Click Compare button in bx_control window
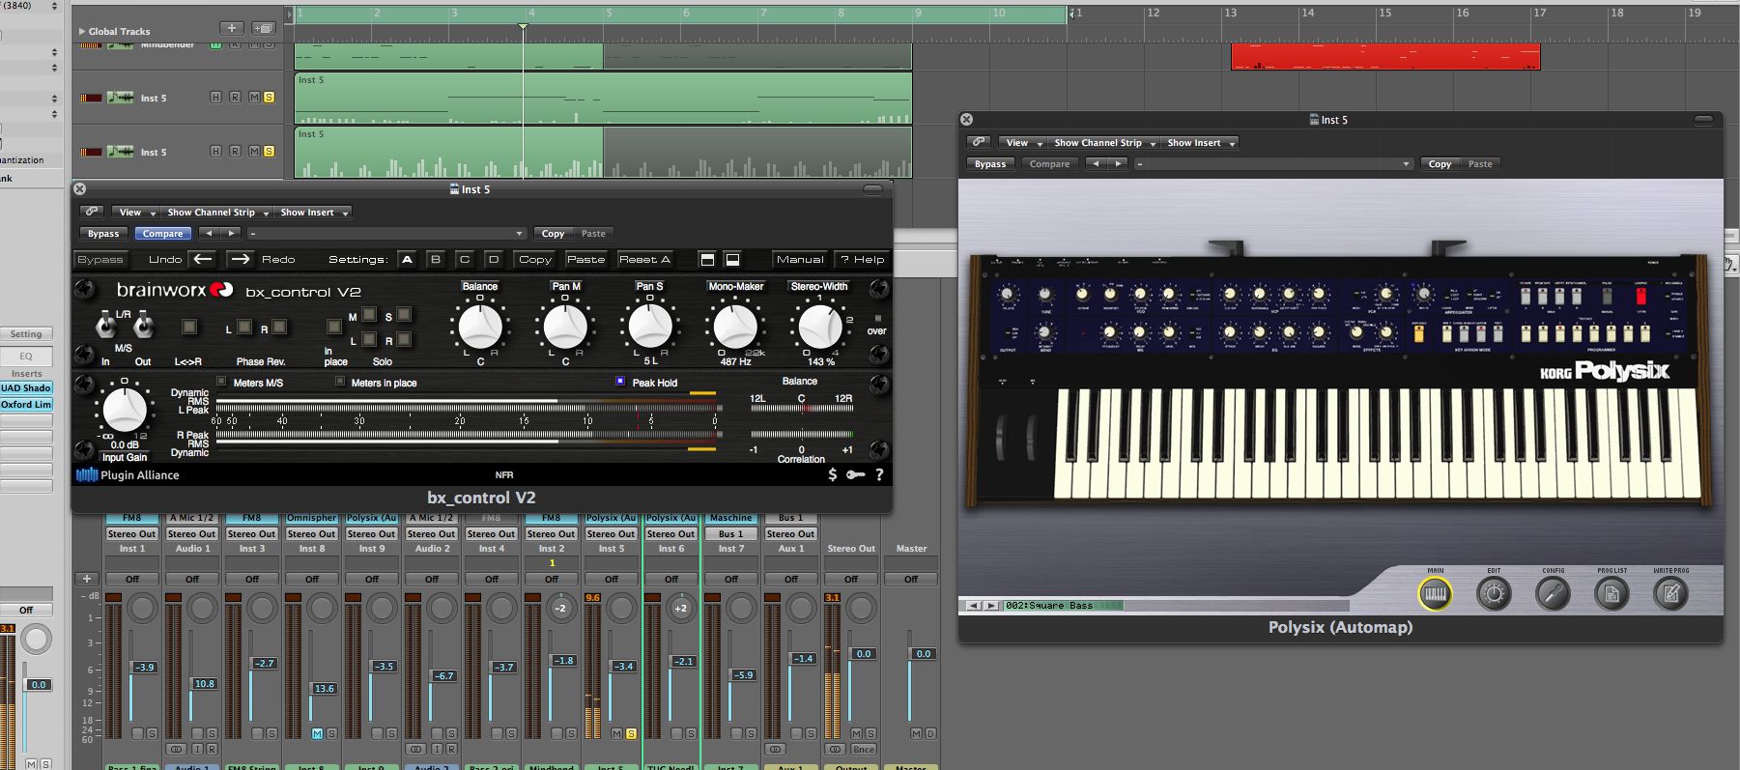 click(x=162, y=233)
